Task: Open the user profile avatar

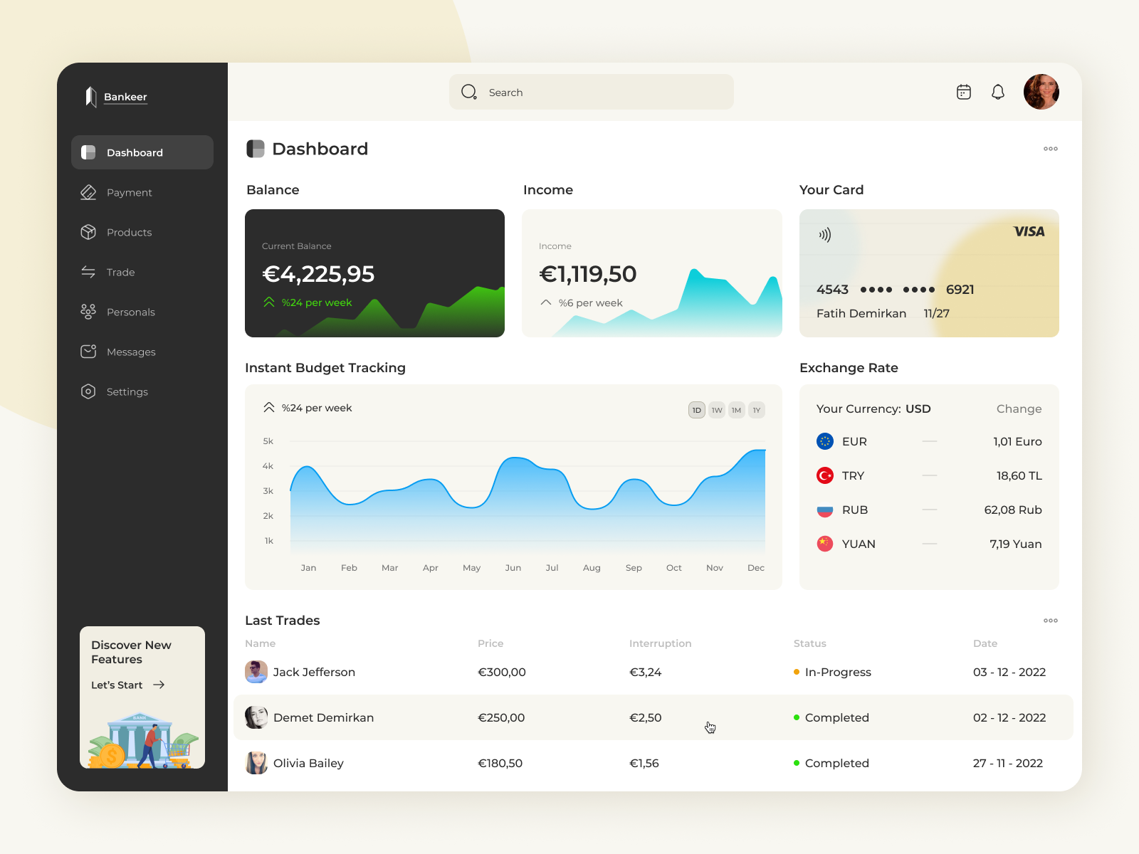Action: 1041,92
